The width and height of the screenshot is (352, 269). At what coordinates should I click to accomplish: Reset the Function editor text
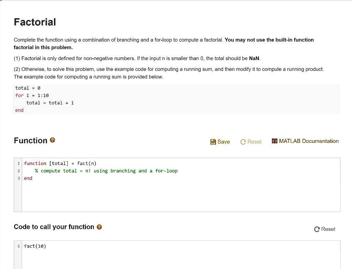(251, 142)
